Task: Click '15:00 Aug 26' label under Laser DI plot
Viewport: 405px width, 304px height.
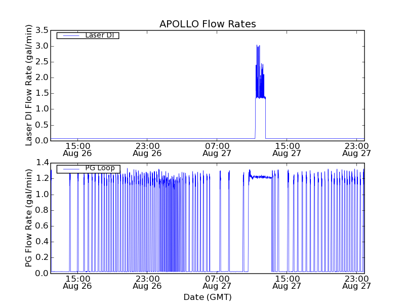Action: pyautogui.click(x=77, y=149)
